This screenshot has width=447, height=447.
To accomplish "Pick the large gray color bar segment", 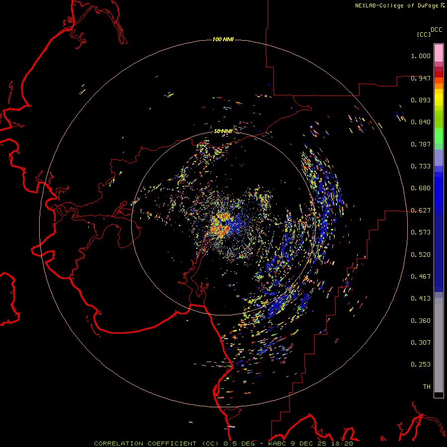I will pos(439,345).
